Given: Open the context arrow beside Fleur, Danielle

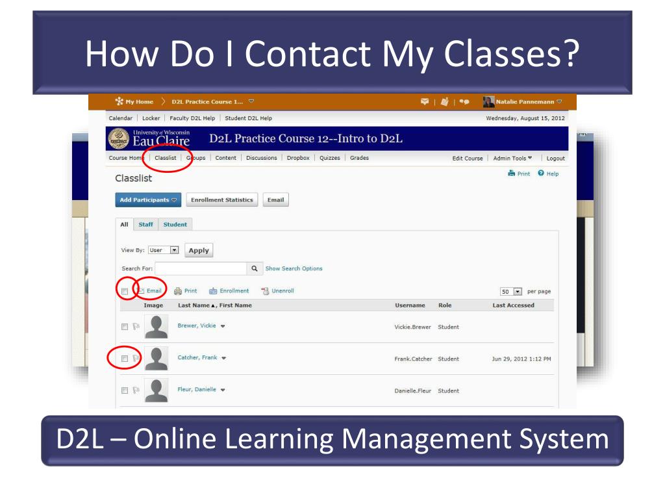Looking at the screenshot, I should point(223,390).
